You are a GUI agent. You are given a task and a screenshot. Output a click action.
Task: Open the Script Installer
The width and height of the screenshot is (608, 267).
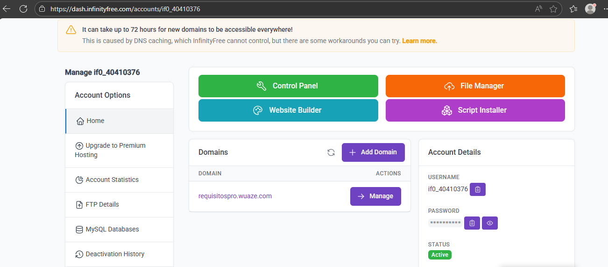[x=475, y=110]
